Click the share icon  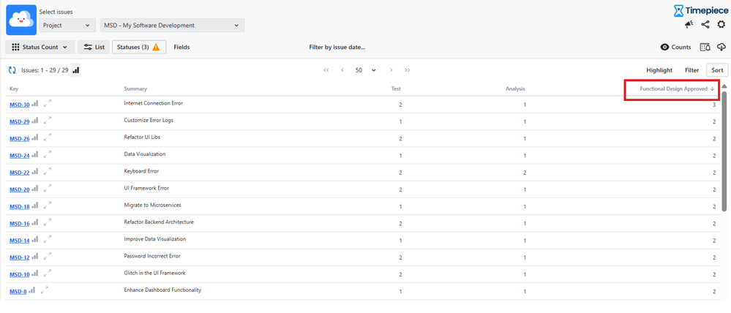point(705,25)
